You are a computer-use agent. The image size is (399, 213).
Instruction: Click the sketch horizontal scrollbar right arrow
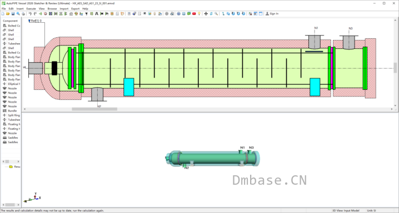click(392, 109)
